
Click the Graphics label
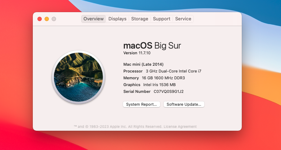[x=132, y=85]
